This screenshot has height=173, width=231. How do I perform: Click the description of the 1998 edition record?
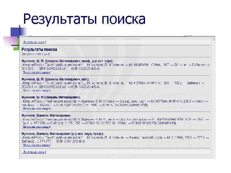(x=113, y=85)
